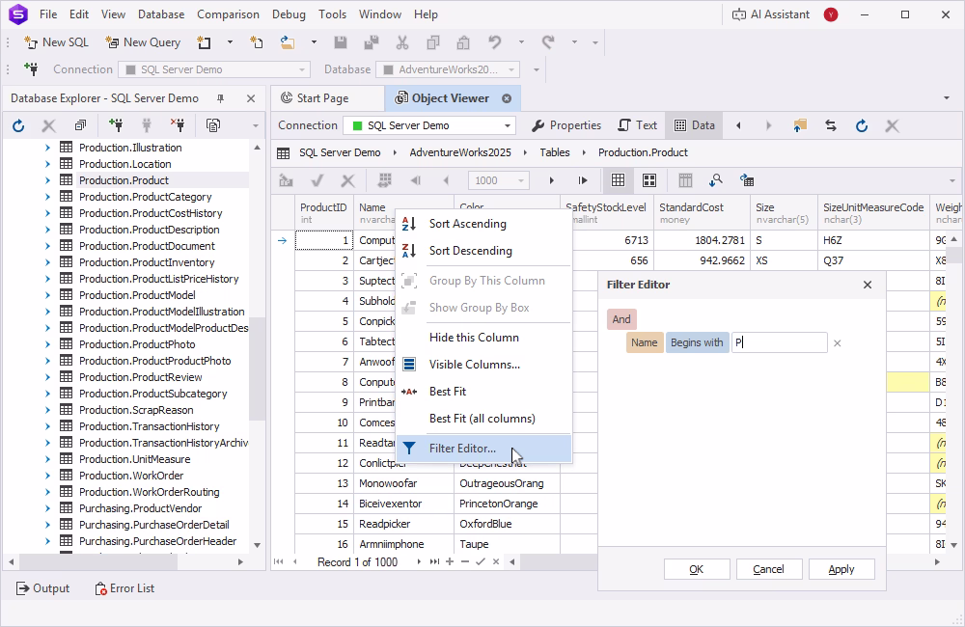The height and width of the screenshot is (627, 965).
Task: Cancel the Filter Editor dialog
Action: coord(769,568)
